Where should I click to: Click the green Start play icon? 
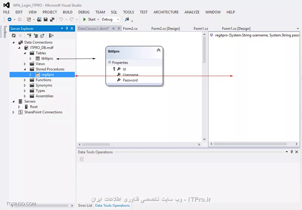84,19
